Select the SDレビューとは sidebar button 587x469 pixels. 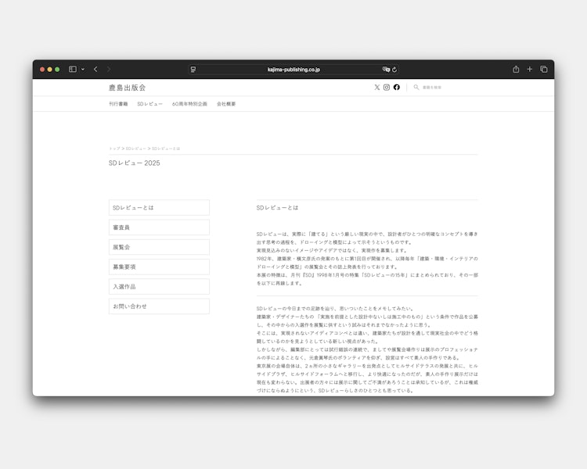159,208
